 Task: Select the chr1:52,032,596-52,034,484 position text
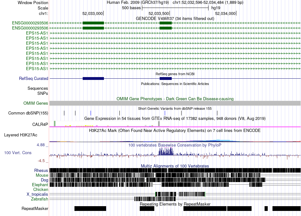208,3
